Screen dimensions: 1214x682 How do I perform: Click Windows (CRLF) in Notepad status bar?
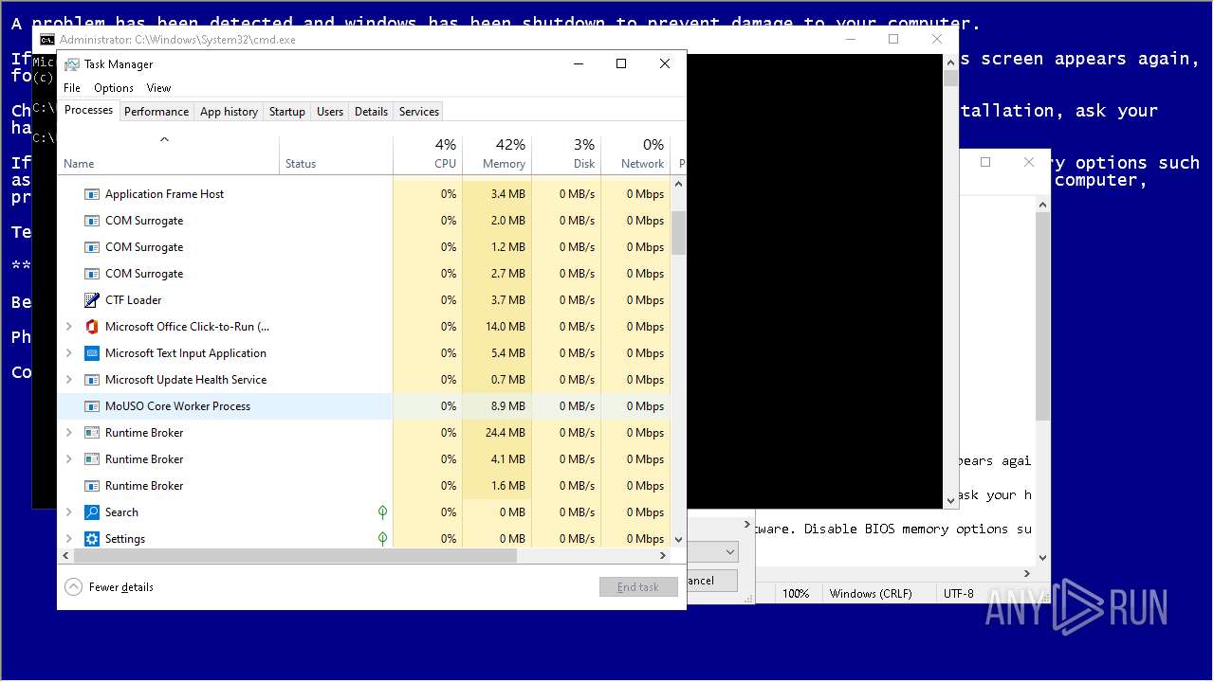(871, 594)
